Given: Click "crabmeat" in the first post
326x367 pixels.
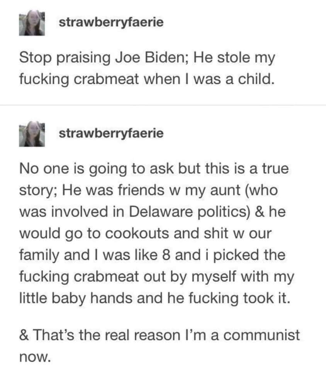Looking at the screenshot, I should coord(107,79).
